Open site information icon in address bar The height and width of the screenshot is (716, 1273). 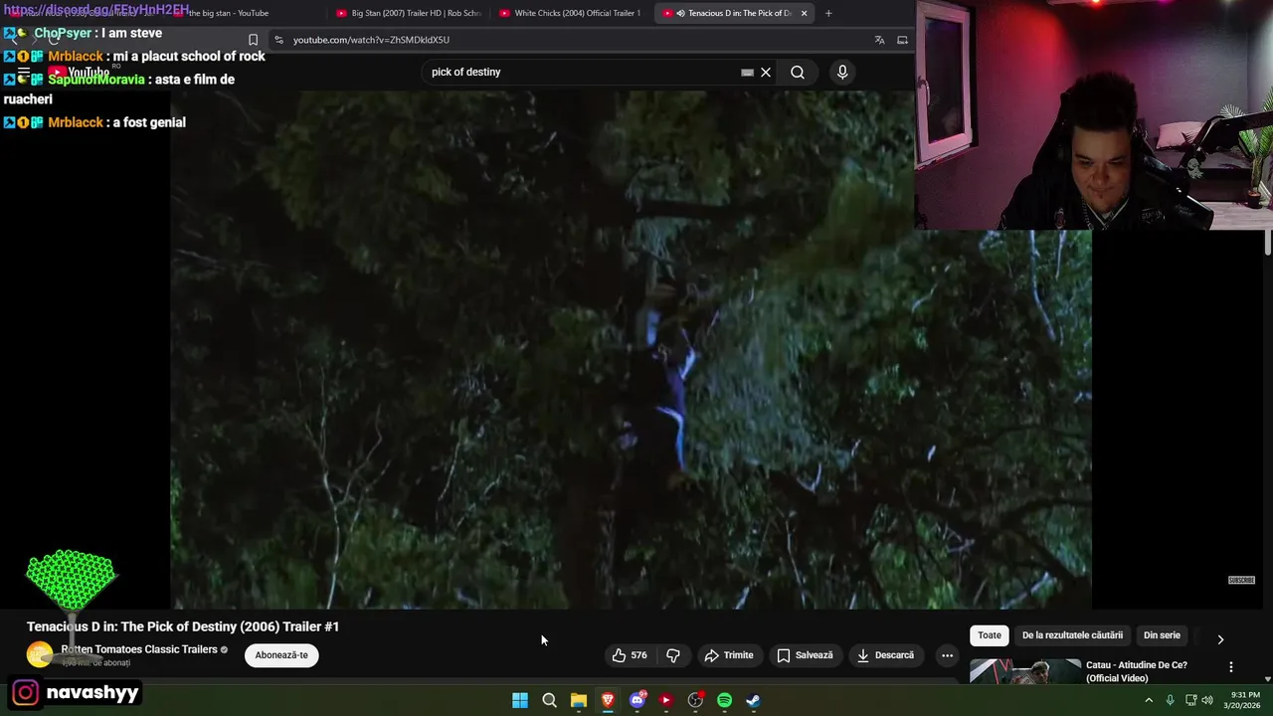(279, 40)
